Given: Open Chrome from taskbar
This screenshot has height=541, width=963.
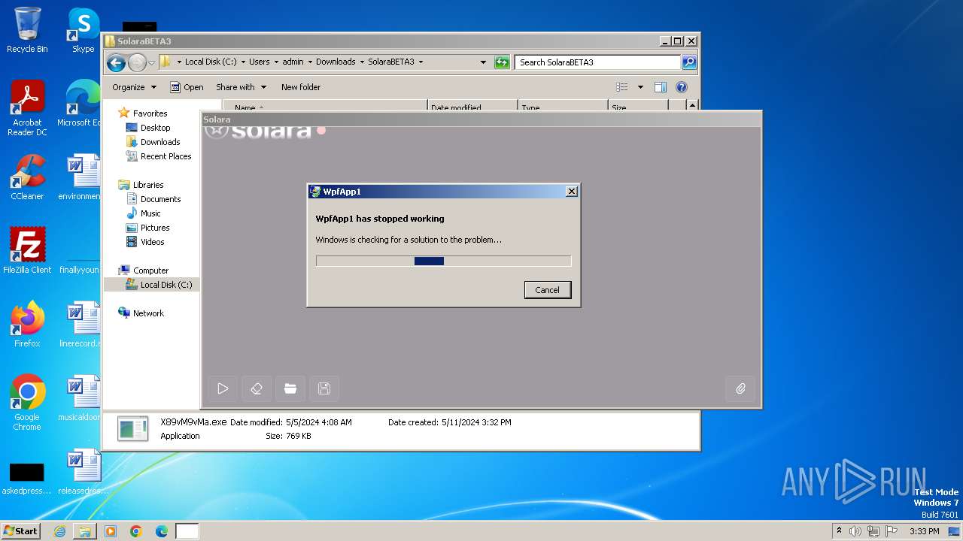Looking at the screenshot, I should point(136,531).
